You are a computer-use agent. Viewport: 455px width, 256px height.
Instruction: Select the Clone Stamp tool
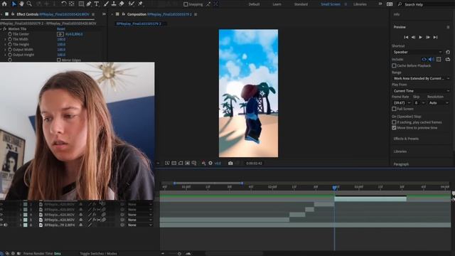click(114, 4)
